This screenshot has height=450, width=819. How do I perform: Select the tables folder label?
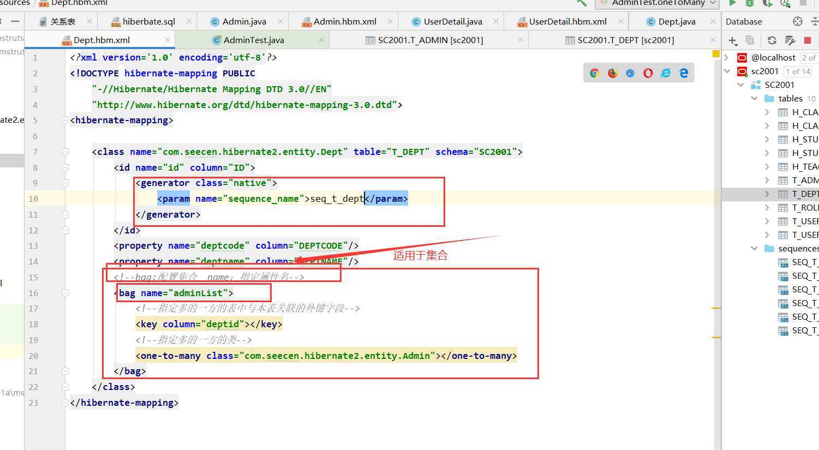click(x=790, y=99)
